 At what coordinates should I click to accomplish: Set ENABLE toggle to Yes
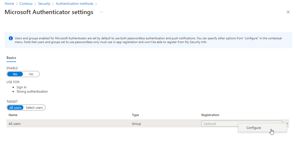tap(15, 74)
